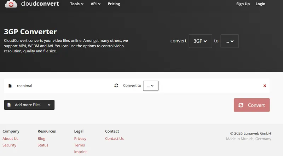Open the About Us link
The height and width of the screenshot is (156, 283).
click(10, 138)
